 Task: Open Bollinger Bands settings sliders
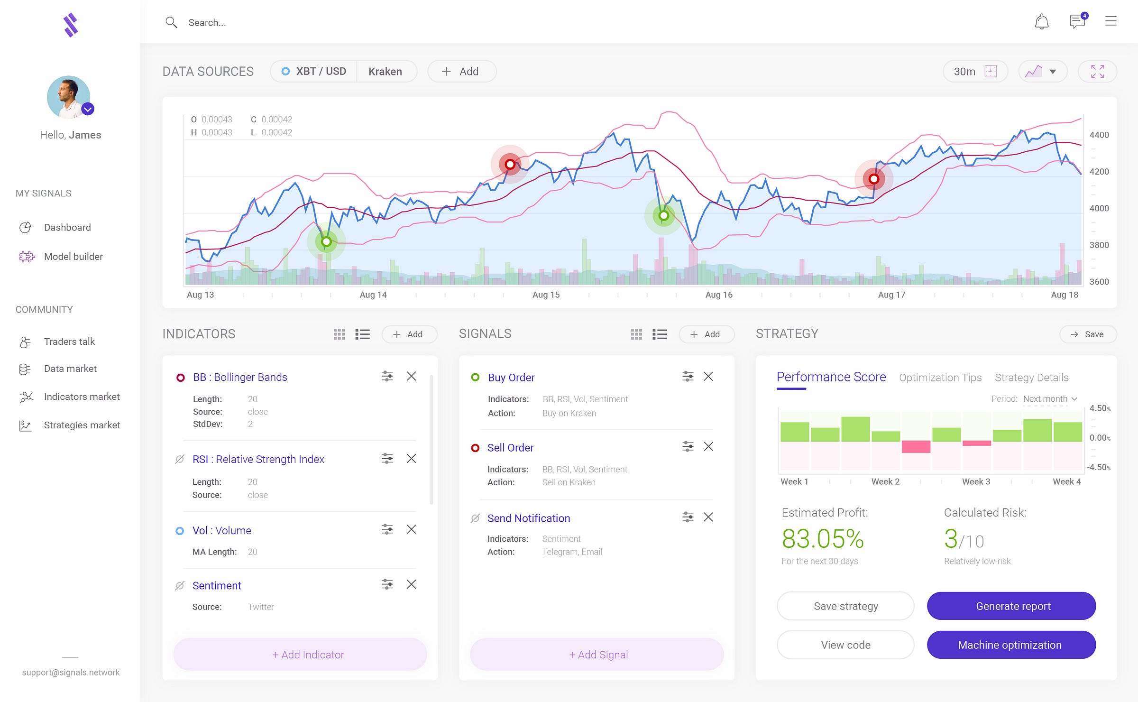387,377
